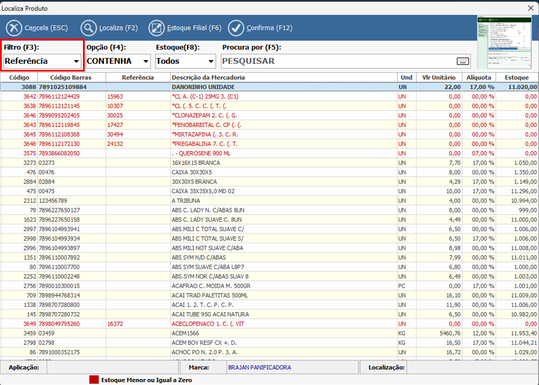Expand the Estoque (F8) Todos dropdown
Viewport: 539px width, 385px height.
(211, 61)
